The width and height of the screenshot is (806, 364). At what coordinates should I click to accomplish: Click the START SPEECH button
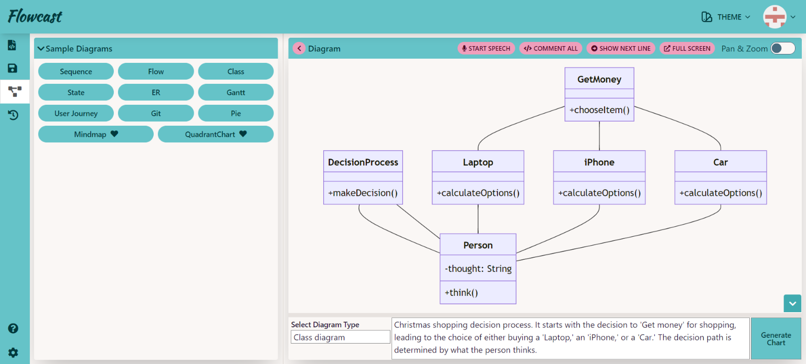click(x=486, y=49)
